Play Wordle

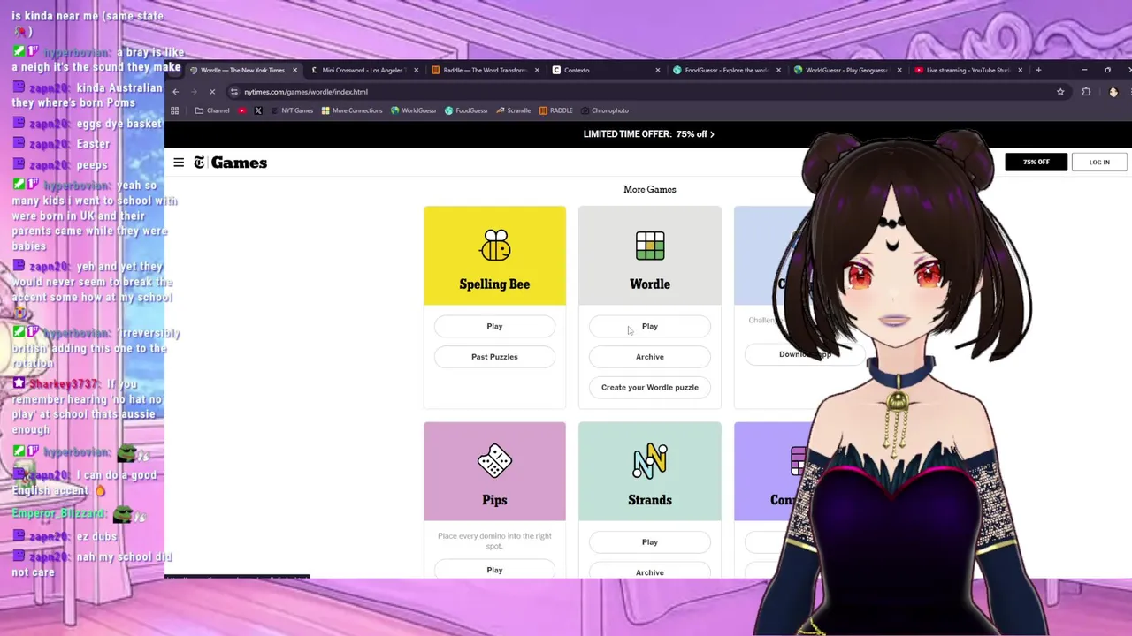pyautogui.click(x=650, y=327)
